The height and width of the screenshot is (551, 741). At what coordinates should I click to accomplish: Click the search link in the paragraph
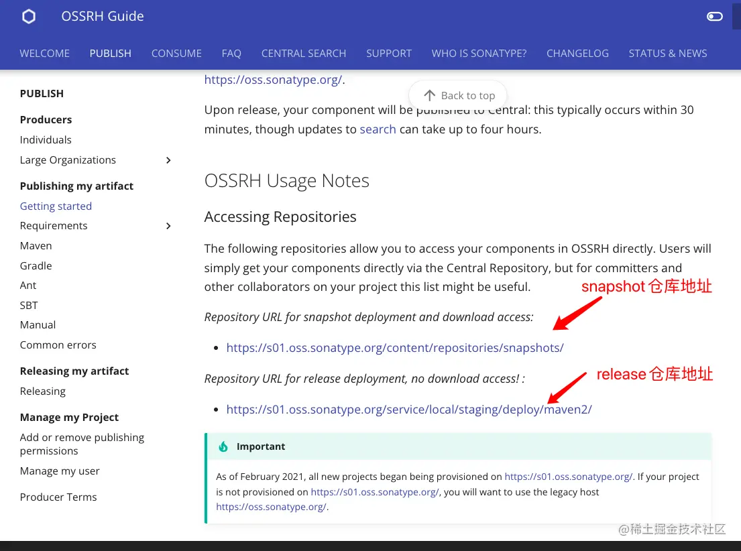378,129
